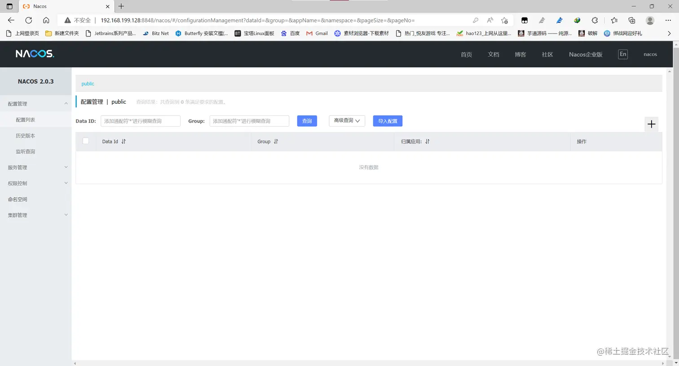
Task: Open hao123 bookmark
Action: [484, 33]
